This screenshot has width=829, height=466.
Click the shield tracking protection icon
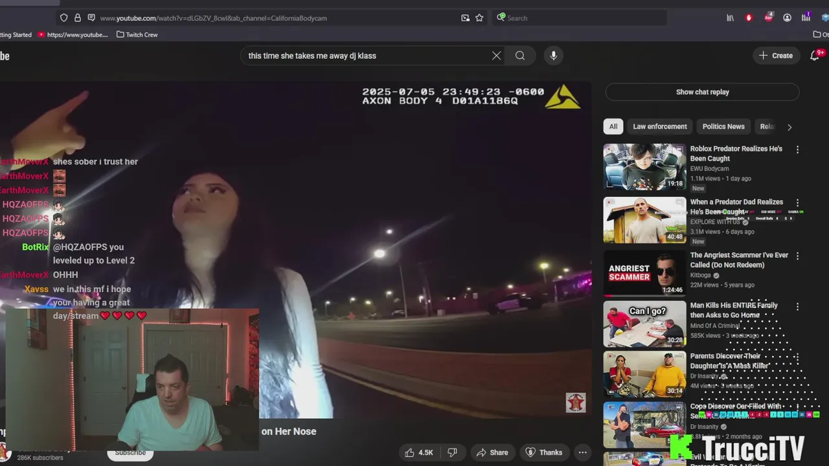[x=63, y=18]
